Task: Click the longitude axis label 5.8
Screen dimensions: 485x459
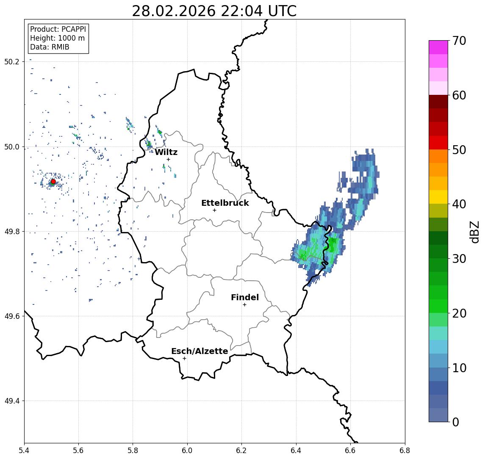Action: tap(133, 451)
